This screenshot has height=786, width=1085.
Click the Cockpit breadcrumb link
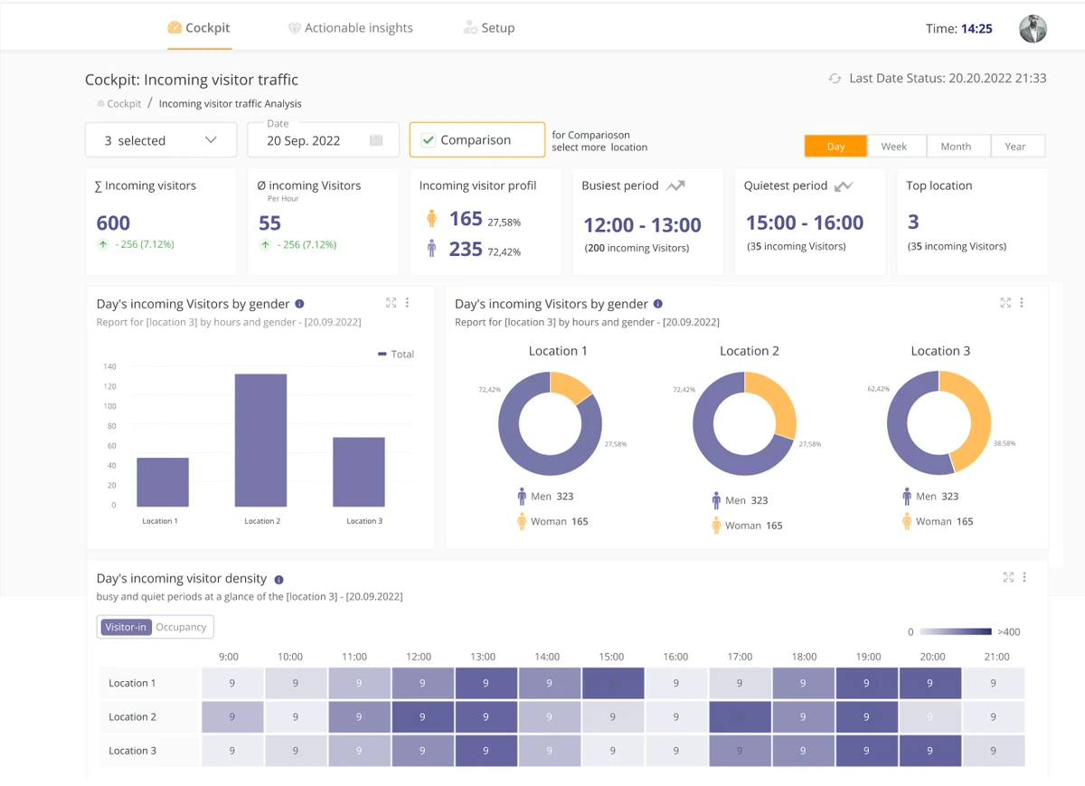[x=124, y=104]
